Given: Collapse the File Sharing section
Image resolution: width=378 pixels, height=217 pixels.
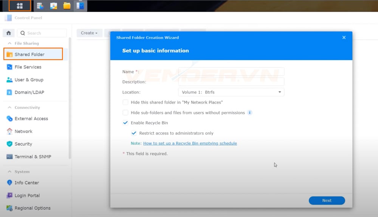Looking at the screenshot, I should coord(10,43).
